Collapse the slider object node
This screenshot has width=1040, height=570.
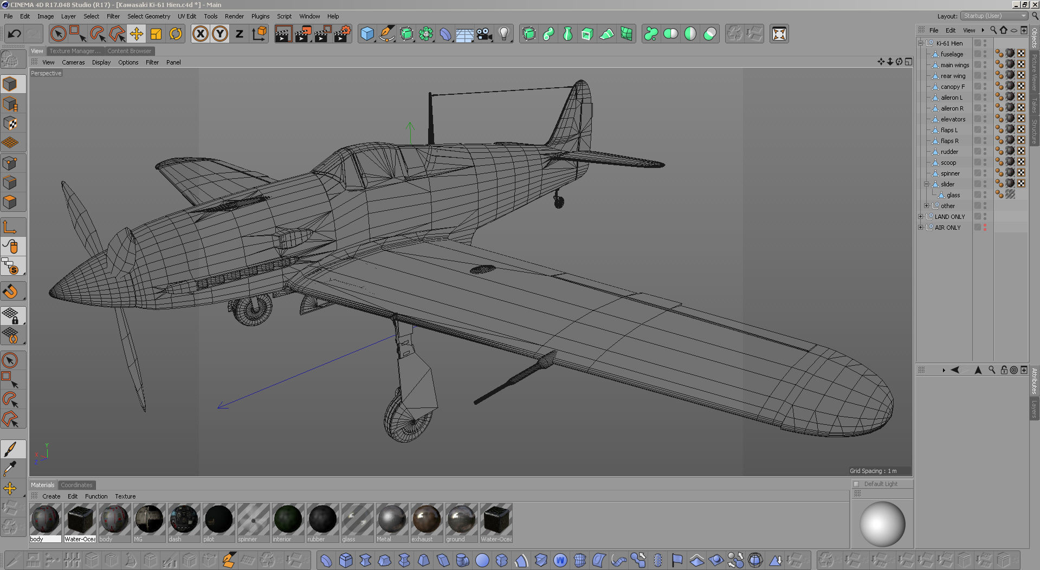click(x=927, y=184)
